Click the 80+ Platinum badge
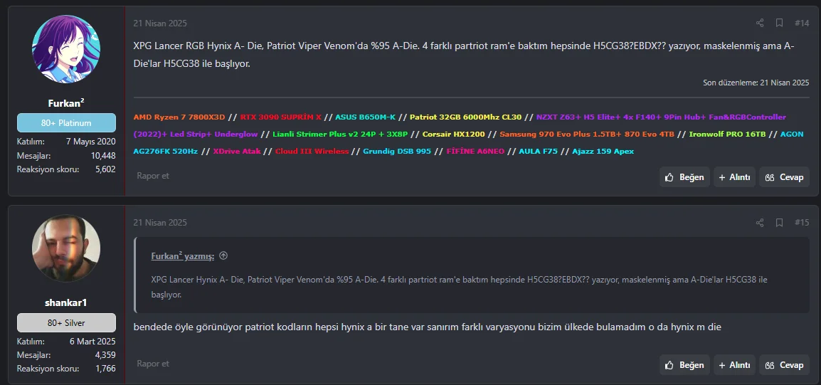Viewport: 821px width, 385px height. tap(66, 123)
